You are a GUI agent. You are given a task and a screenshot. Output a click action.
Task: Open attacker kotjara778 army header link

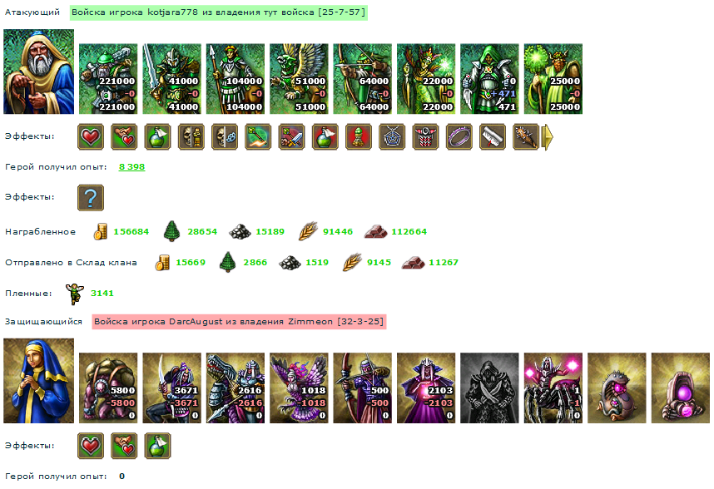click(219, 12)
